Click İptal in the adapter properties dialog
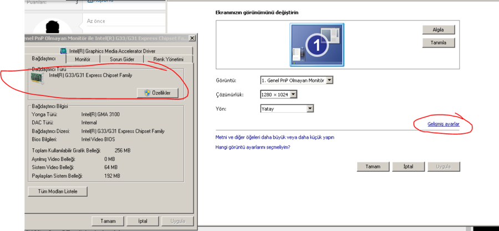This screenshot has width=499, height=231. click(x=142, y=221)
